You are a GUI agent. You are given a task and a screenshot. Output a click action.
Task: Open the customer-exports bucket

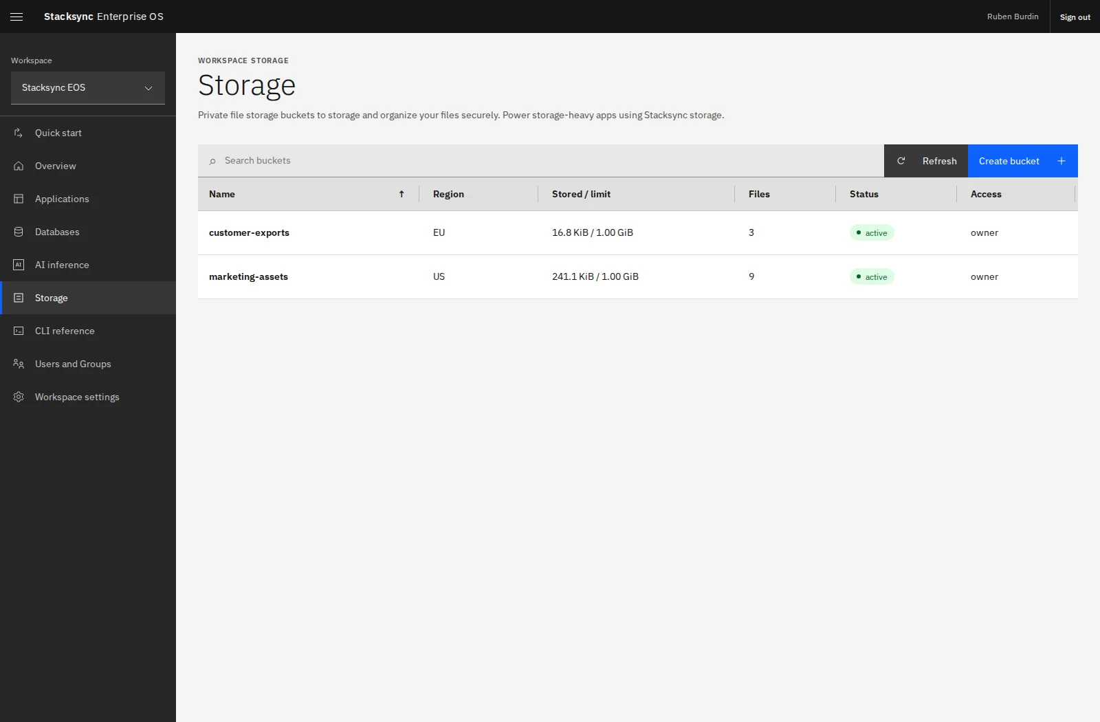(249, 232)
